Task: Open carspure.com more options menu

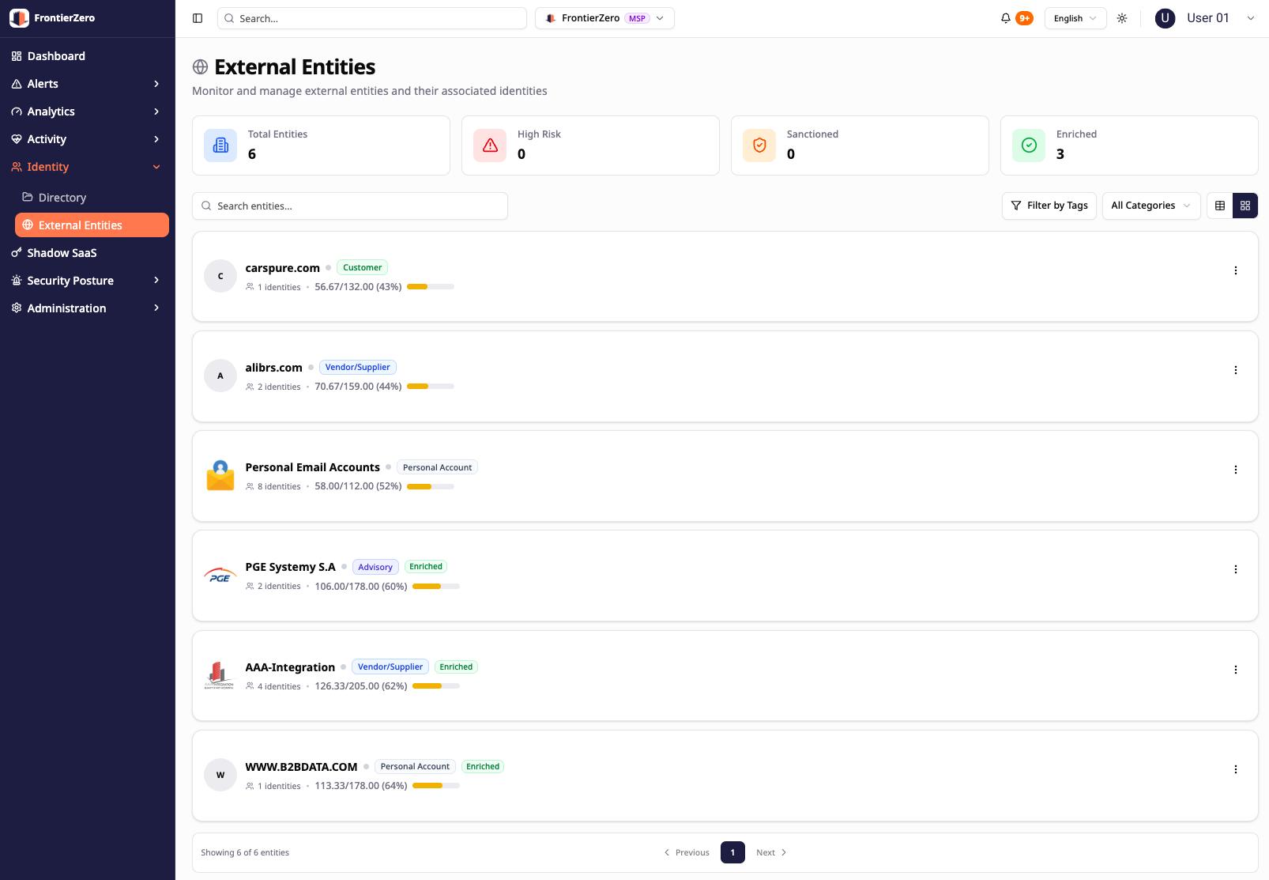Action: (1236, 270)
